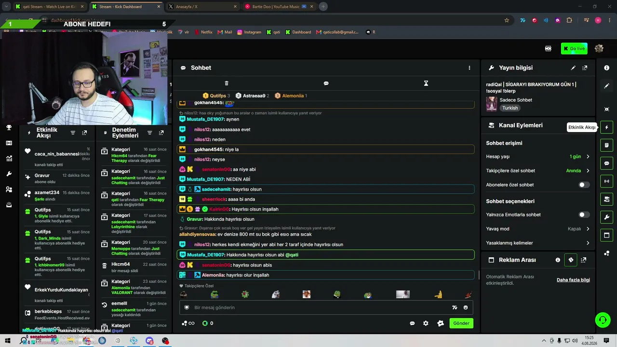Switch to the qati Stream Kick tab
Screen dimensions: 617x347
point(50,7)
